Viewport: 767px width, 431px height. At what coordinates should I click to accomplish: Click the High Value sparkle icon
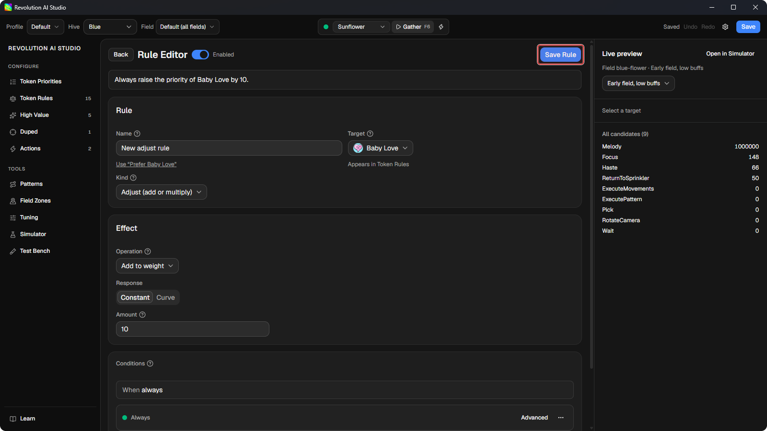click(13, 115)
